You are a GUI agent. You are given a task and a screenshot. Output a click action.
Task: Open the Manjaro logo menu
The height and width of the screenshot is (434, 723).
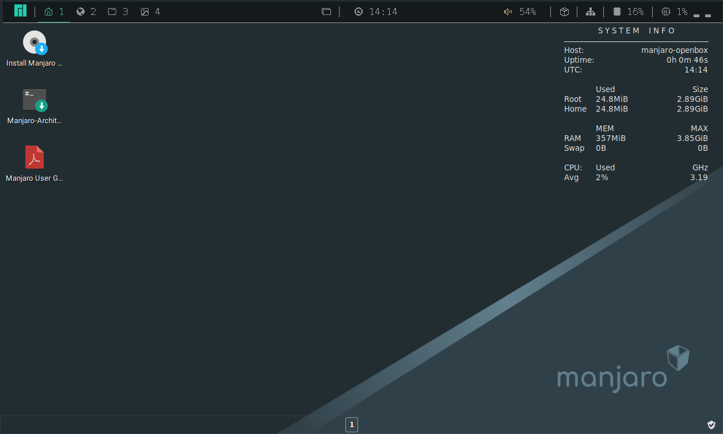[21, 11]
